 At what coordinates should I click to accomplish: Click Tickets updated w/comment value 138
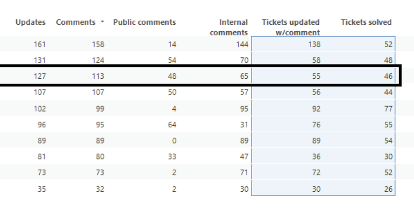tap(313, 45)
